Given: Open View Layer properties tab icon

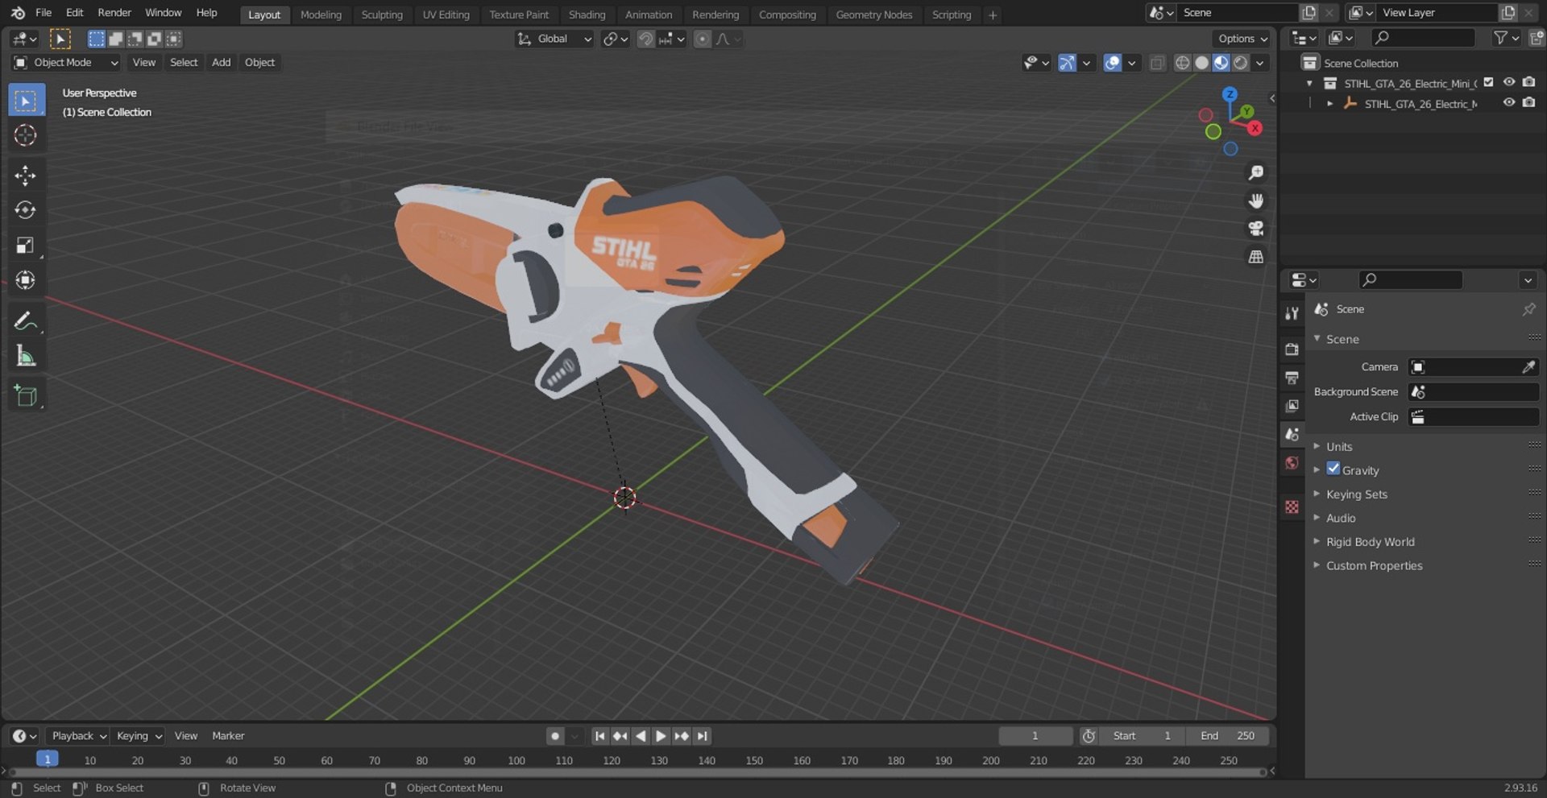Looking at the screenshot, I should coord(1292,406).
